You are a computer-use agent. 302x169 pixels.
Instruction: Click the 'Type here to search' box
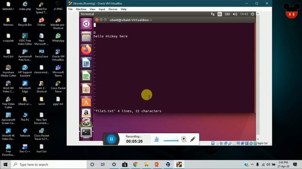49,164
